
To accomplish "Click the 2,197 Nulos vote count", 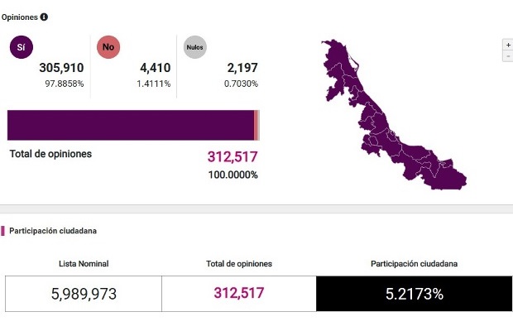I will pyautogui.click(x=242, y=68).
